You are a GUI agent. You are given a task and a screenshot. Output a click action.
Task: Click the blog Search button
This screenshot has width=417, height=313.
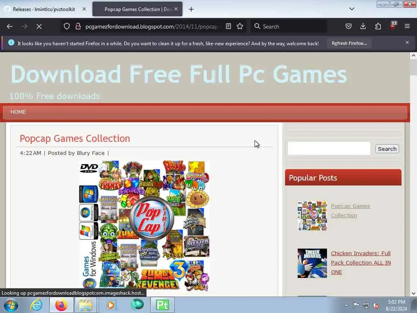[x=387, y=149]
